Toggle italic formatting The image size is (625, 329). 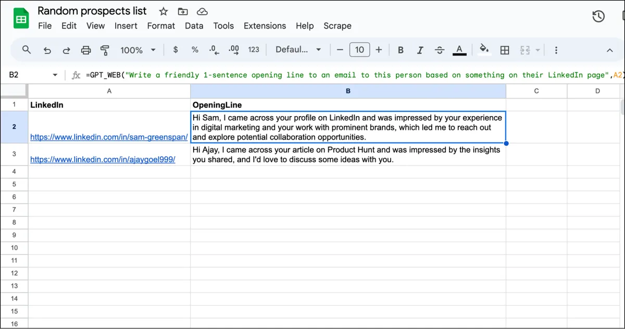[x=420, y=50]
